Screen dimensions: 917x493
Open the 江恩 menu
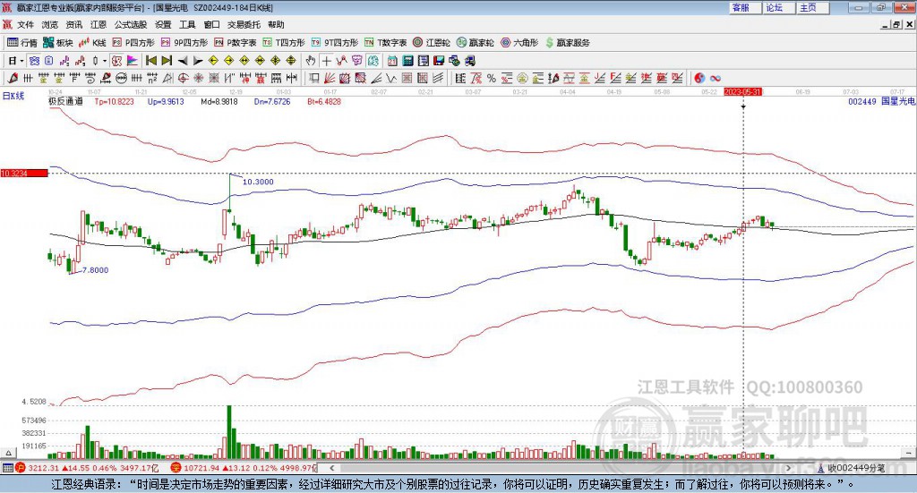tap(99, 24)
